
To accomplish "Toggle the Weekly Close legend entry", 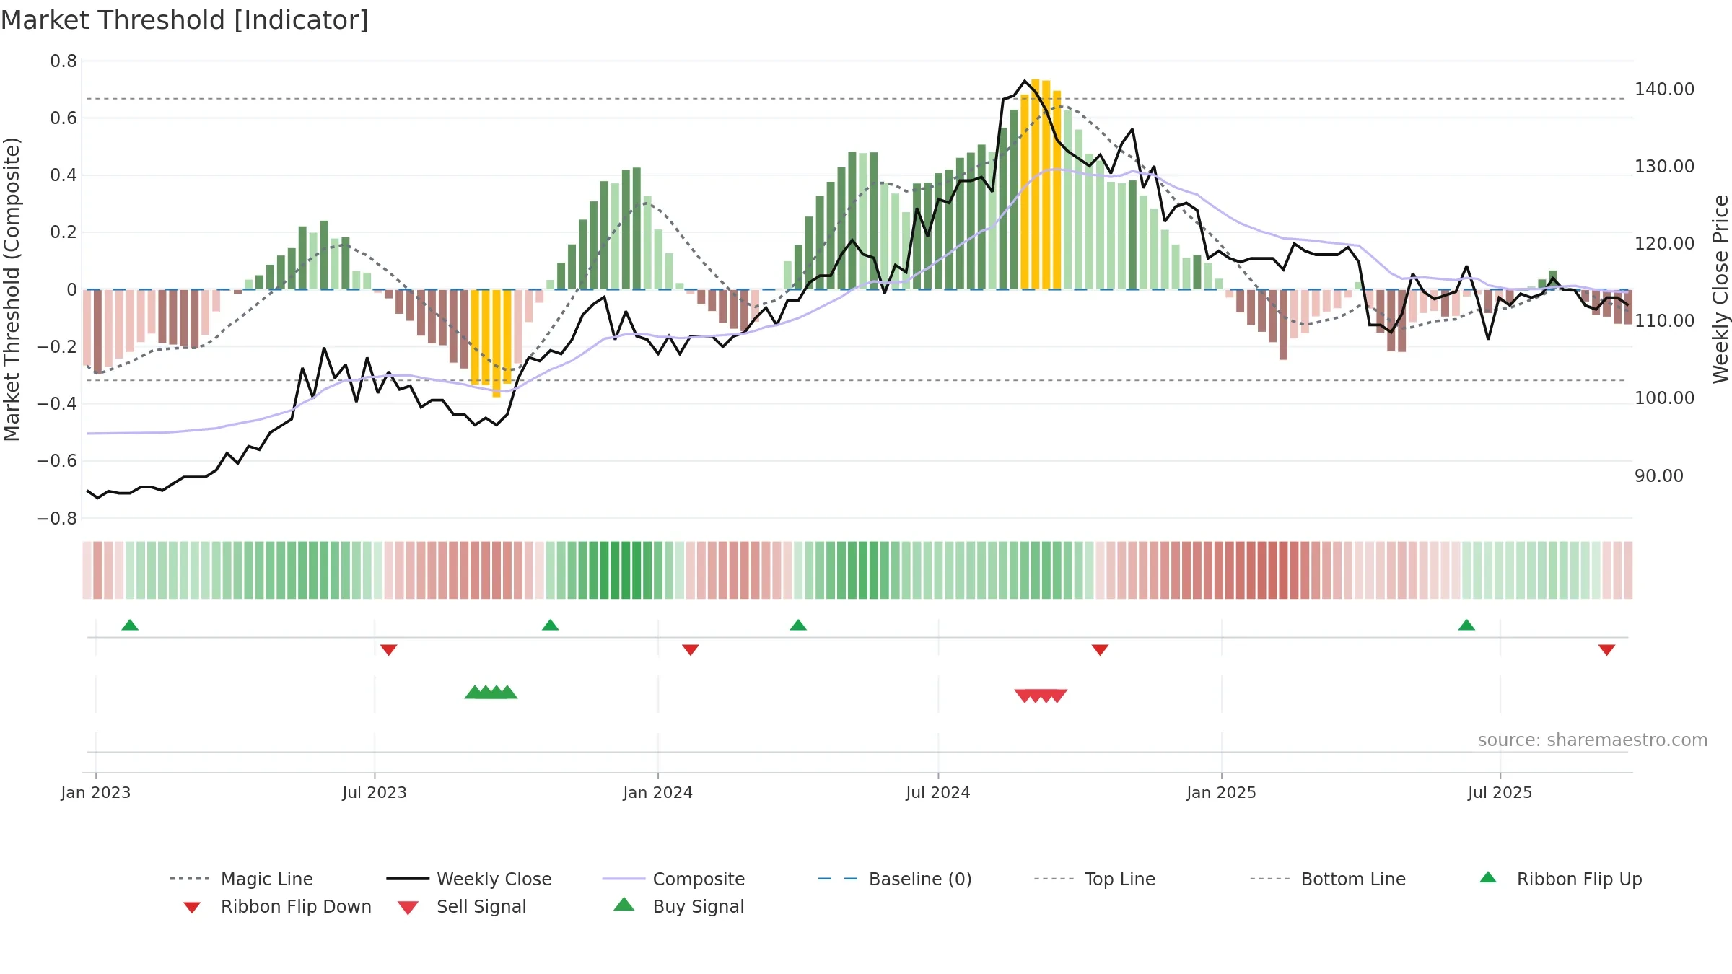I will [469, 879].
